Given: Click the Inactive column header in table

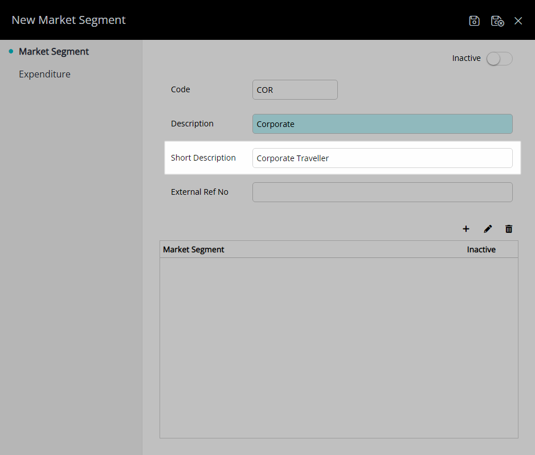Looking at the screenshot, I should pos(481,249).
